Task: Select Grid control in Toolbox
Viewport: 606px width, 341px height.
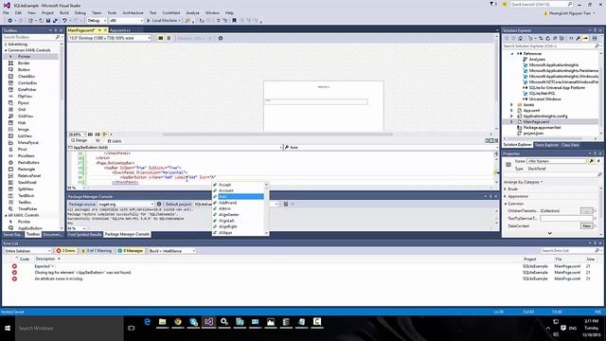Action: [x=21, y=110]
